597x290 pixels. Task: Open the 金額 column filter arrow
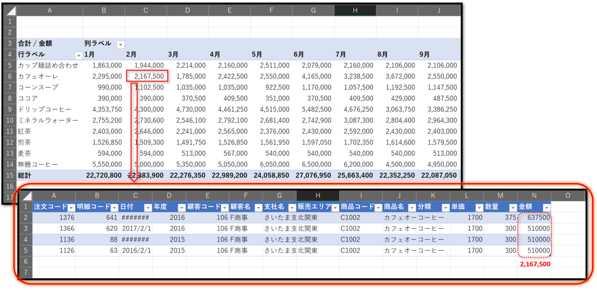pos(546,207)
